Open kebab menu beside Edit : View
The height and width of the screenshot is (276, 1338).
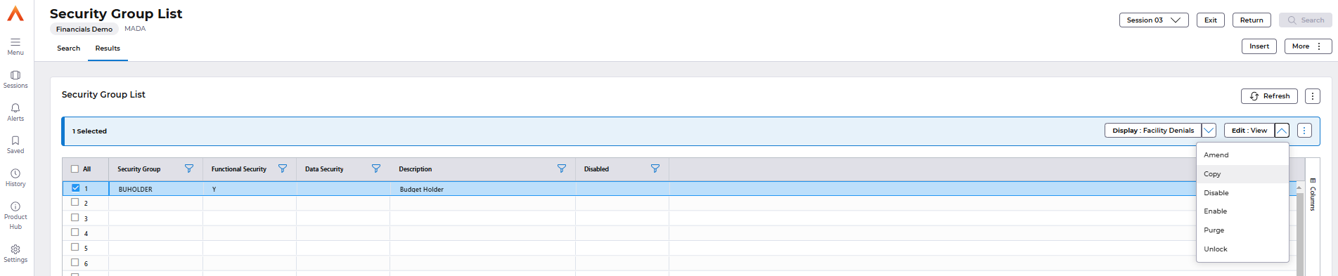(1304, 131)
